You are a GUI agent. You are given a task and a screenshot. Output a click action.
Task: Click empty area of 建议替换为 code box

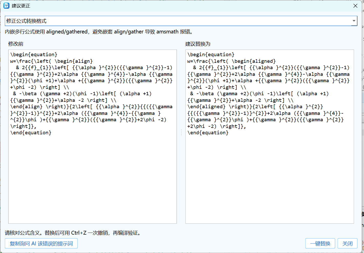269,179
